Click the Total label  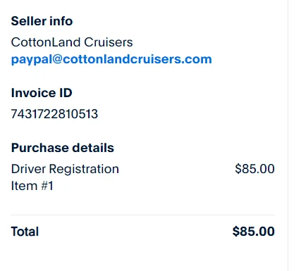(x=25, y=232)
